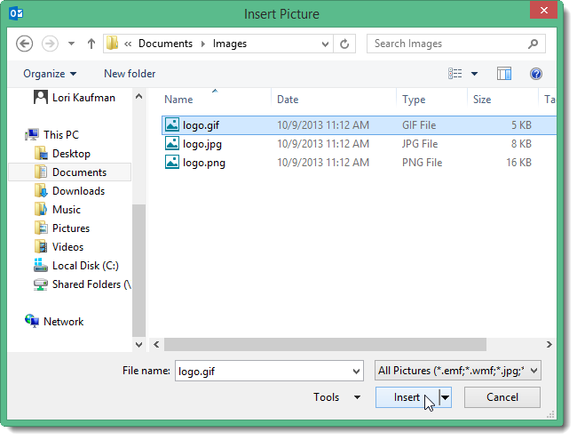
Task: Select the logo.jpg file icon
Action: [172, 144]
